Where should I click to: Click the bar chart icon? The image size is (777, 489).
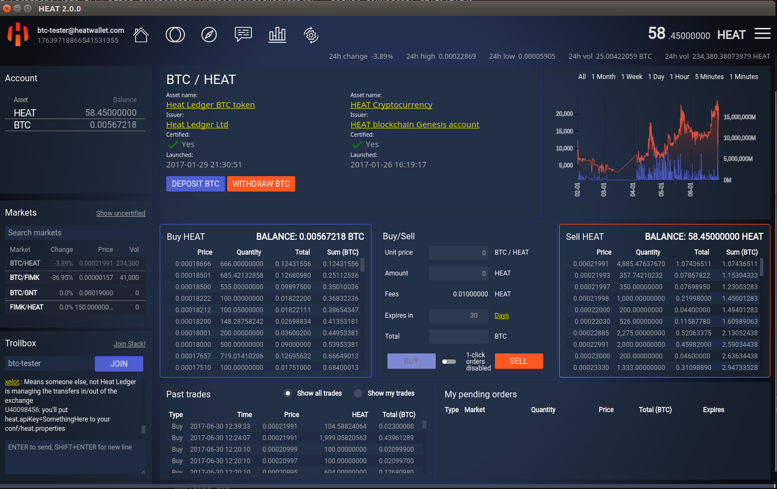pyautogui.click(x=277, y=35)
